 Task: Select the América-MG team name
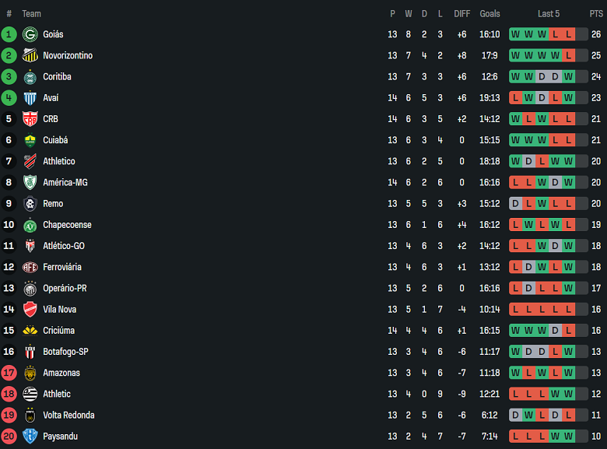point(65,182)
